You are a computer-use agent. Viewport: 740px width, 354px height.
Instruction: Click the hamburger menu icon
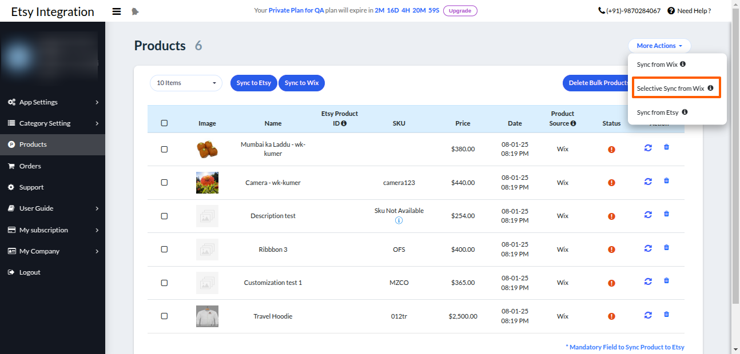(x=117, y=11)
